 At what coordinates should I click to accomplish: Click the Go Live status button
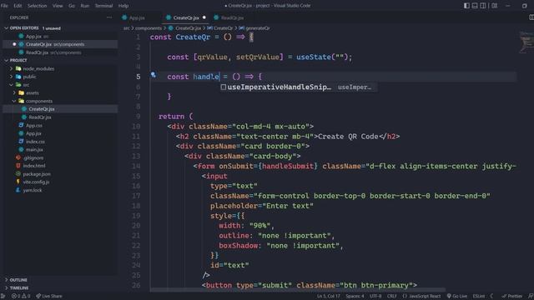(x=456, y=297)
